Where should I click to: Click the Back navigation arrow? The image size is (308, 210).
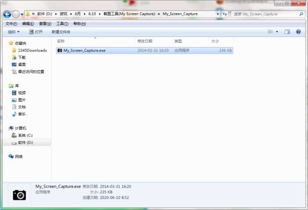click(7, 14)
